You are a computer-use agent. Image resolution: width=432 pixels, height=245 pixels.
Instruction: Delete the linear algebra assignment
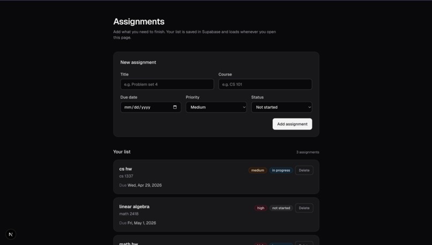tap(304, 208)
